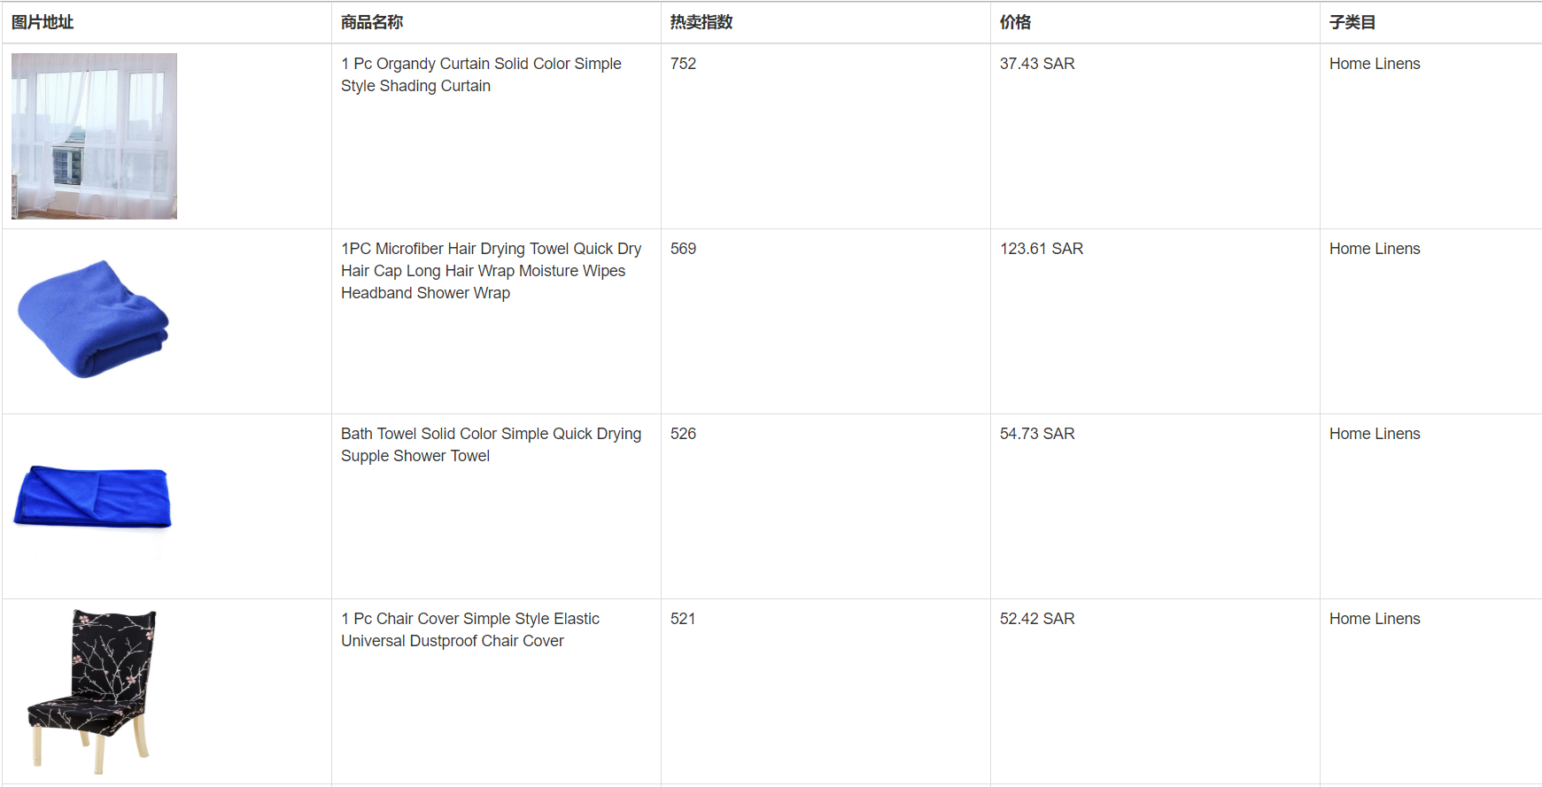Click the 54.73 SAR price cell
This screenshot has height=787, width=1542.
coord(1037,434)
